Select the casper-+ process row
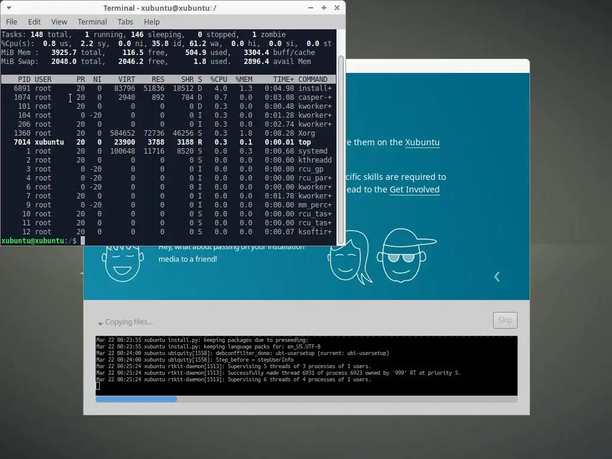This screenshot has height=459, width=612. [x=168, y=97]
